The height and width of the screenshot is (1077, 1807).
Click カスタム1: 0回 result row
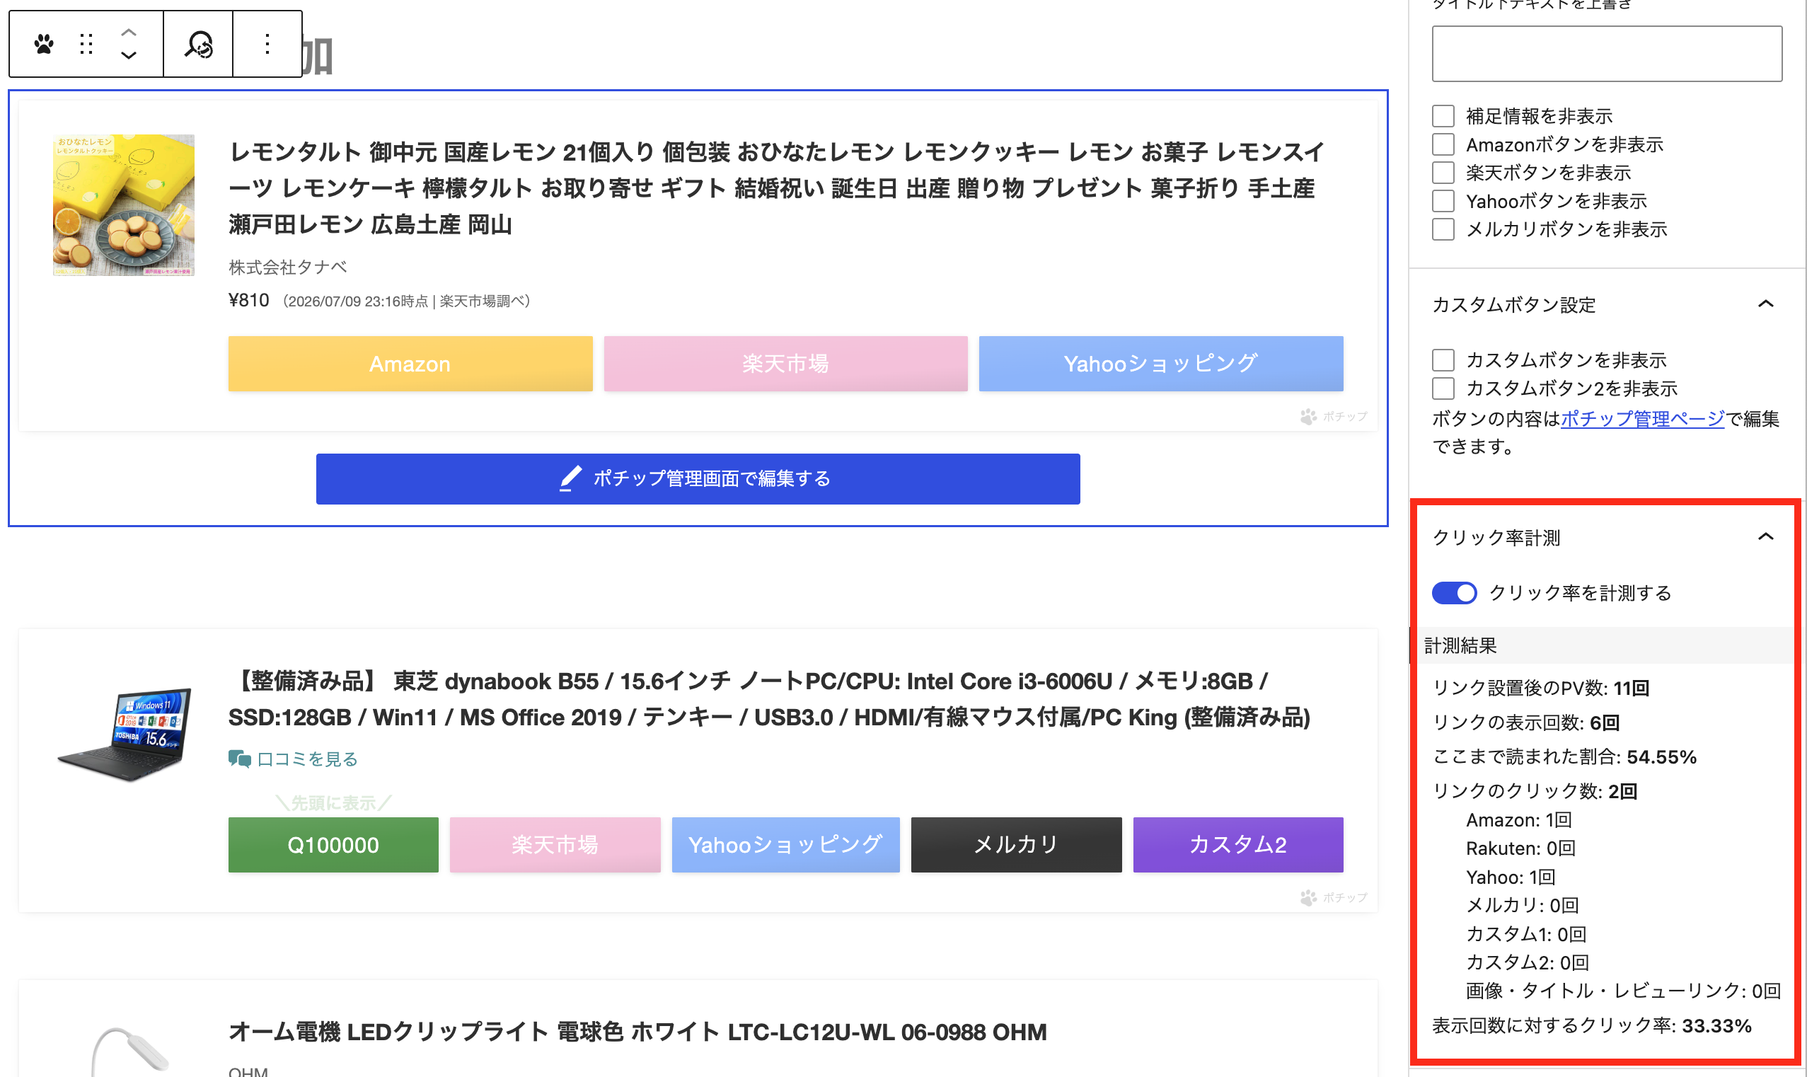click(1526, 934)
